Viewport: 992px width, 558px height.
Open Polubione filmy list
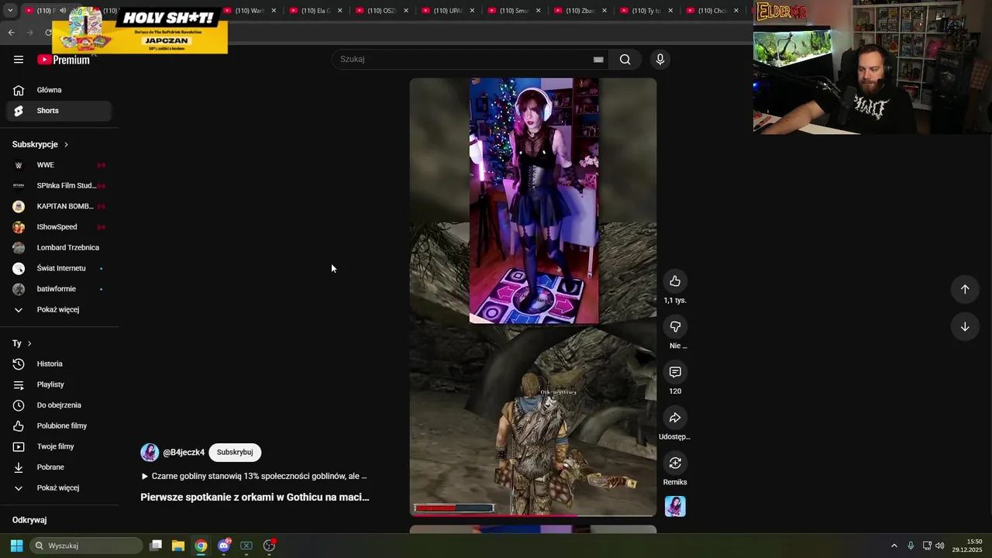point(59,426)
